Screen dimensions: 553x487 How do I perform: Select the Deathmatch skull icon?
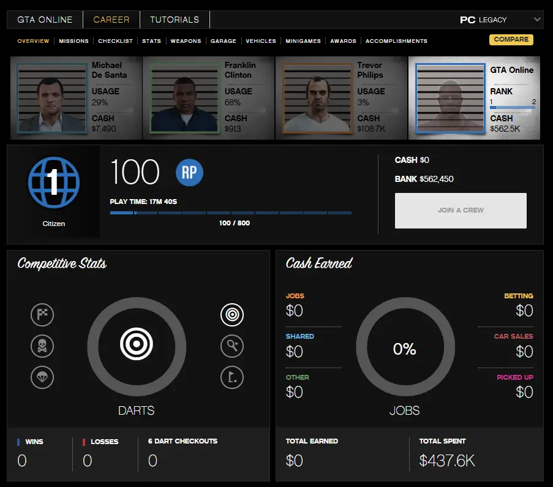point(42,347)
